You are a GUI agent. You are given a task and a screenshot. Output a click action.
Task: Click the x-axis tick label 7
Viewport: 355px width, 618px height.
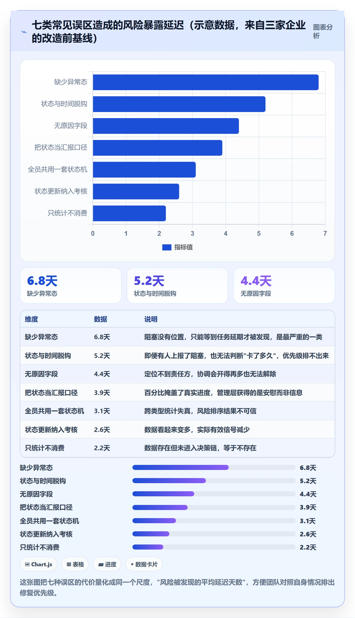pyautogui.click(x=325, y=233)
